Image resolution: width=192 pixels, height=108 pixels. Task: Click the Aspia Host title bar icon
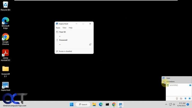point(57,24)
